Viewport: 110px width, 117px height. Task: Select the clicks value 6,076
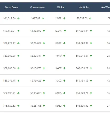(x=58, y=93)
